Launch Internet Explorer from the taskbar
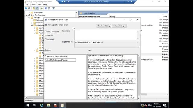 42,105
